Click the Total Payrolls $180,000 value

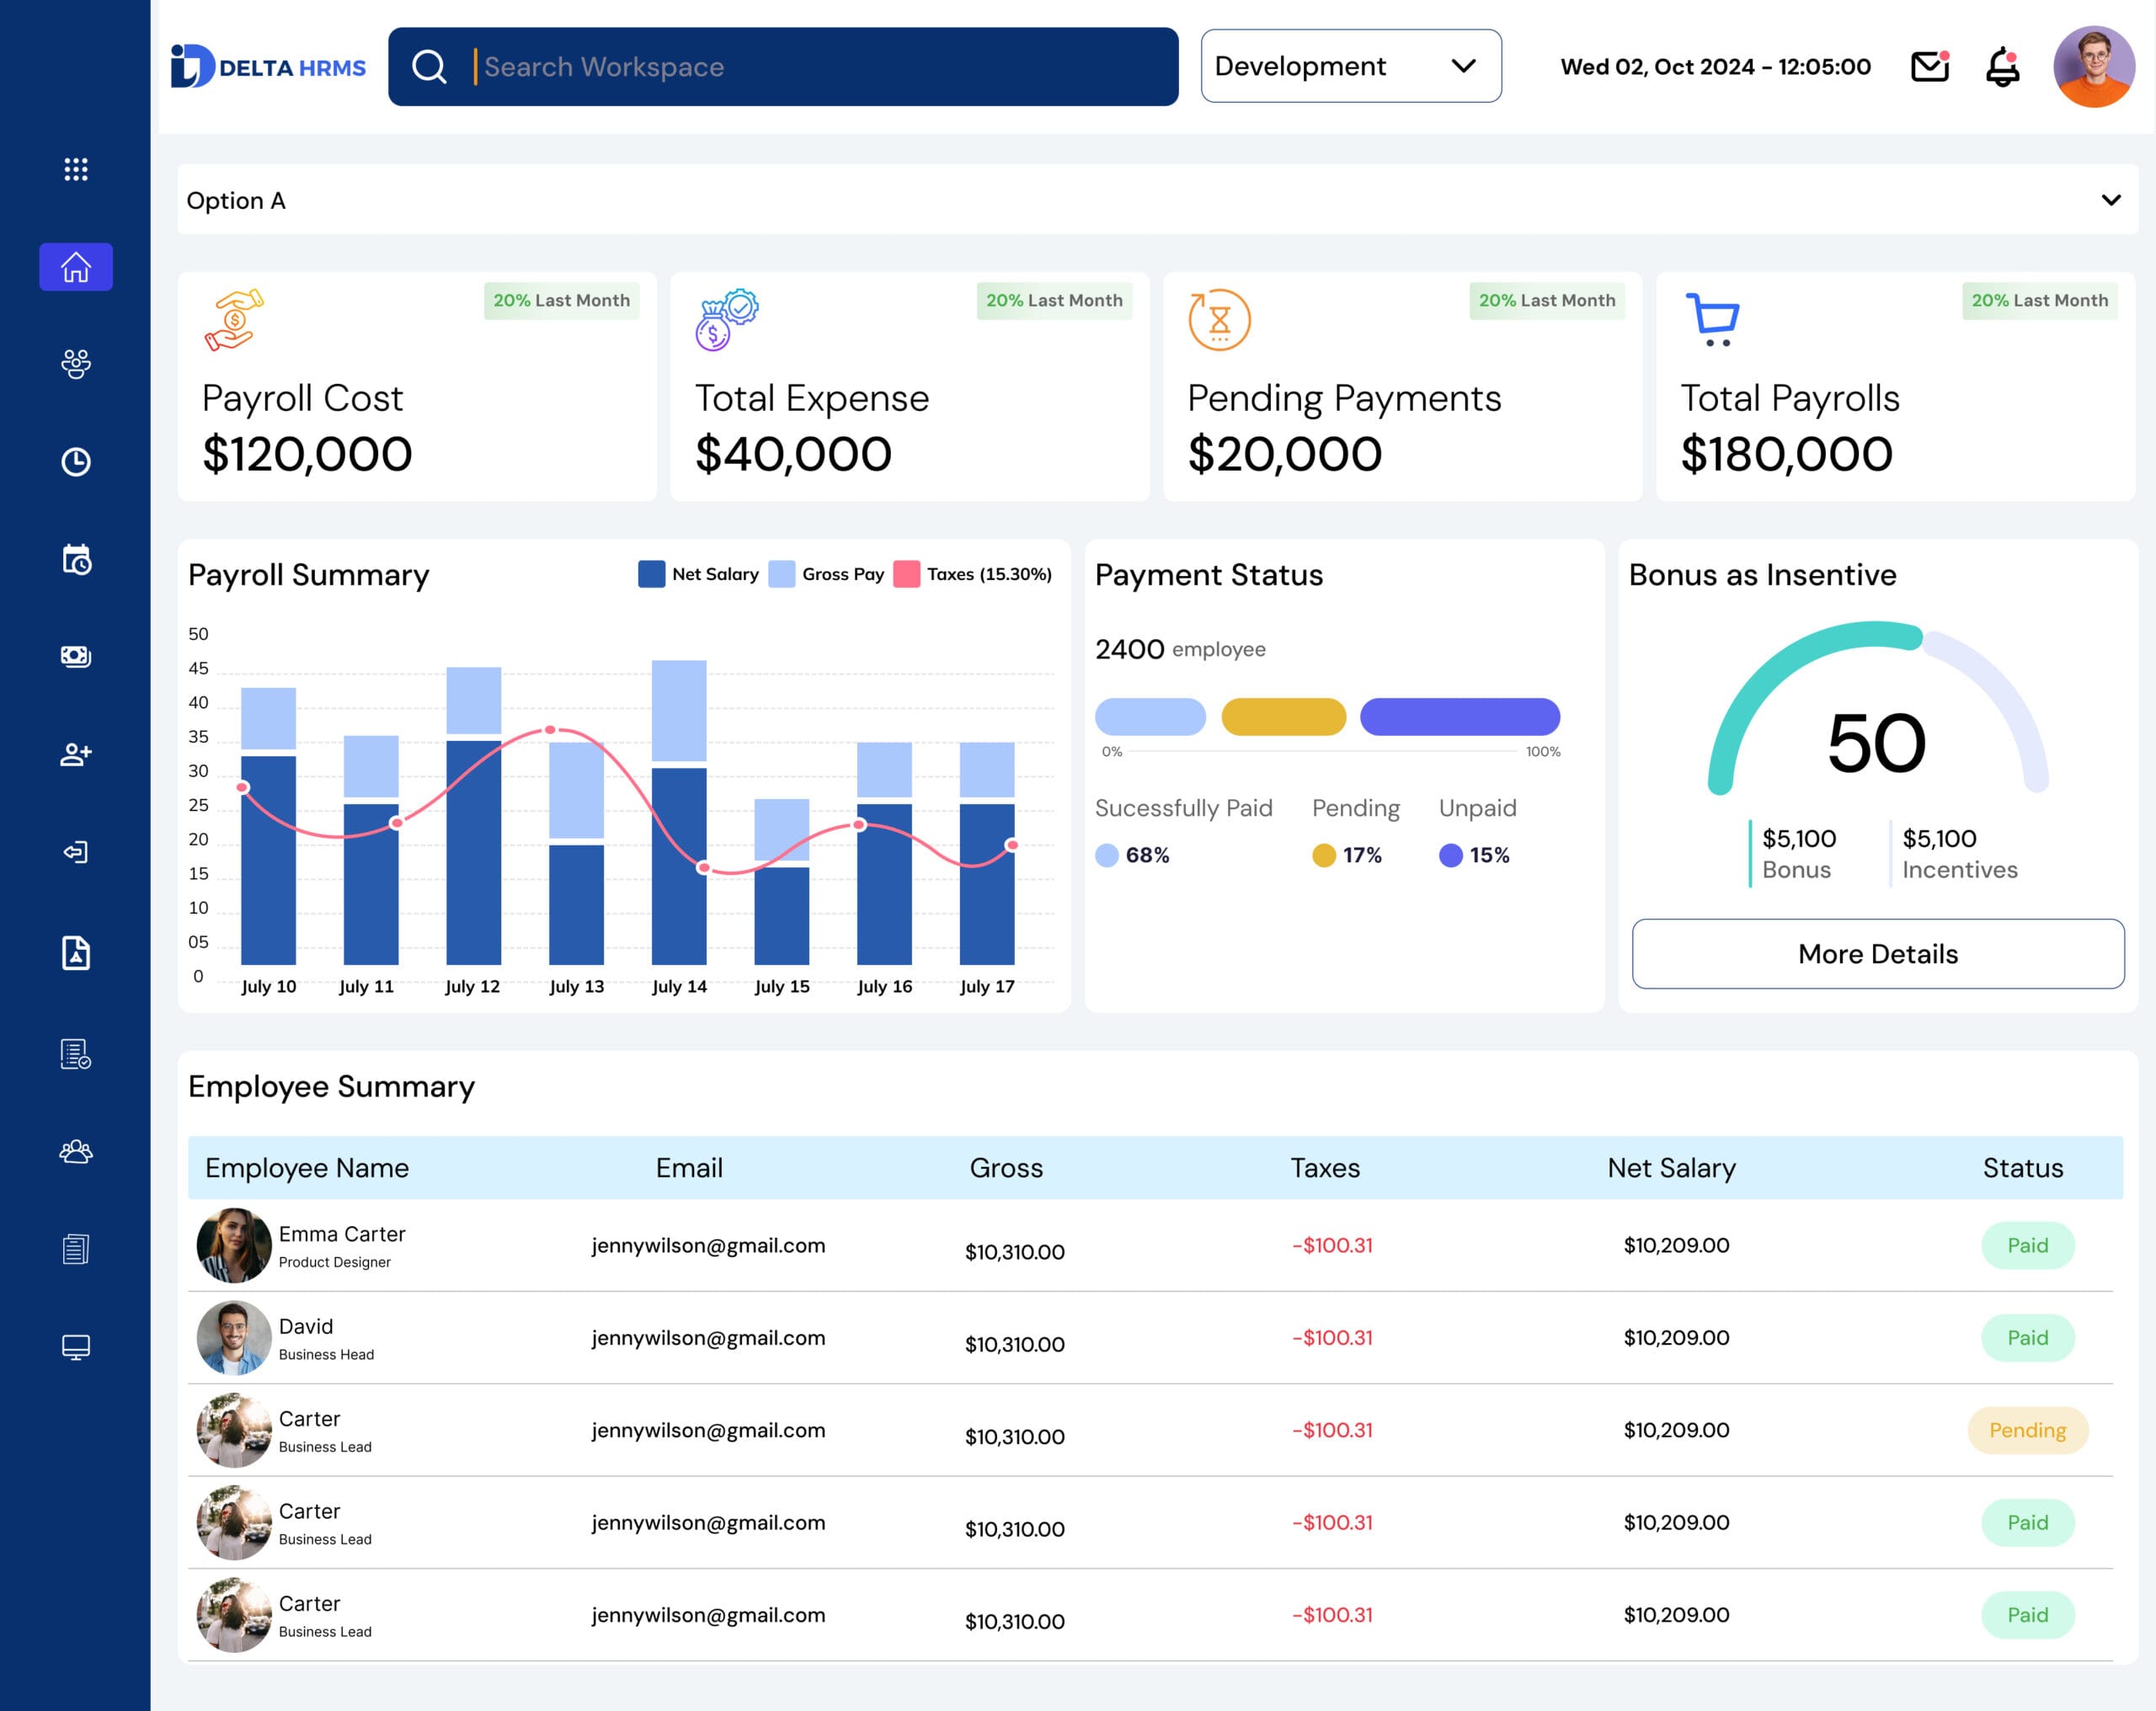click(x=1787, y=454)
